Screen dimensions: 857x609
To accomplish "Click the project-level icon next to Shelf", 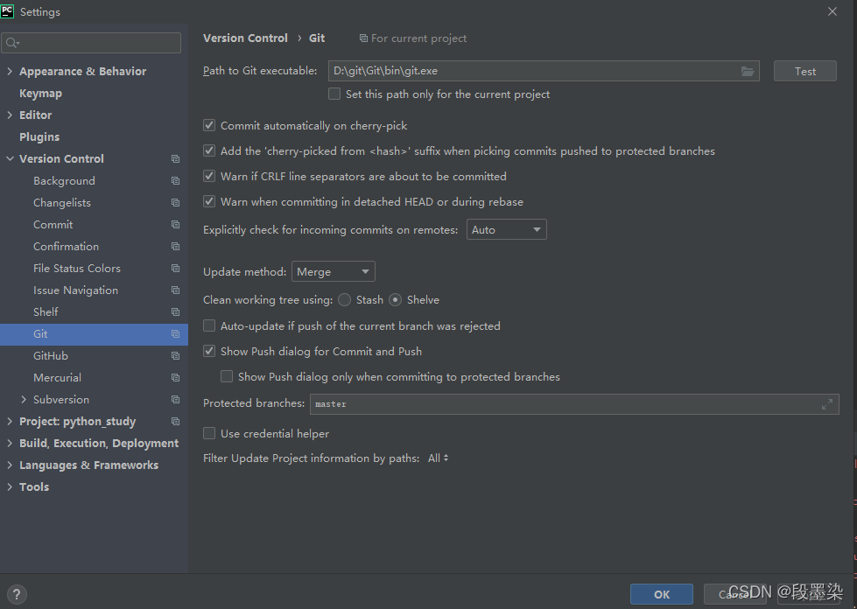I will (x=175, y=311).
